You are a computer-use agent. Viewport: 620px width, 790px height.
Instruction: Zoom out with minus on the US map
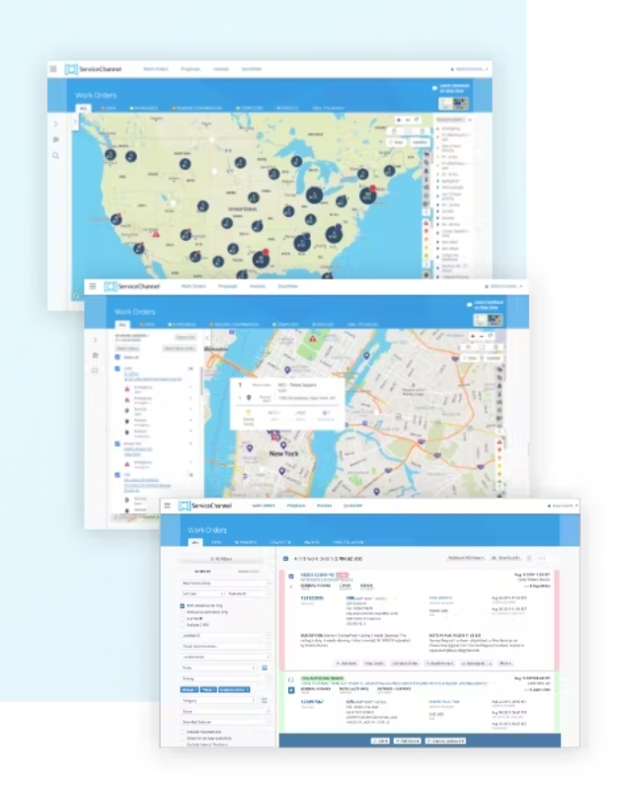point(408,119)
